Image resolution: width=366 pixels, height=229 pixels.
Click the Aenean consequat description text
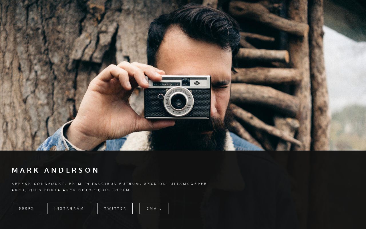click(109, 187)
